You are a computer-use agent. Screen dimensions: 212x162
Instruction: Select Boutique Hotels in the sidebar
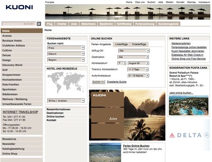pyautogui.click(x=22, y=41)
